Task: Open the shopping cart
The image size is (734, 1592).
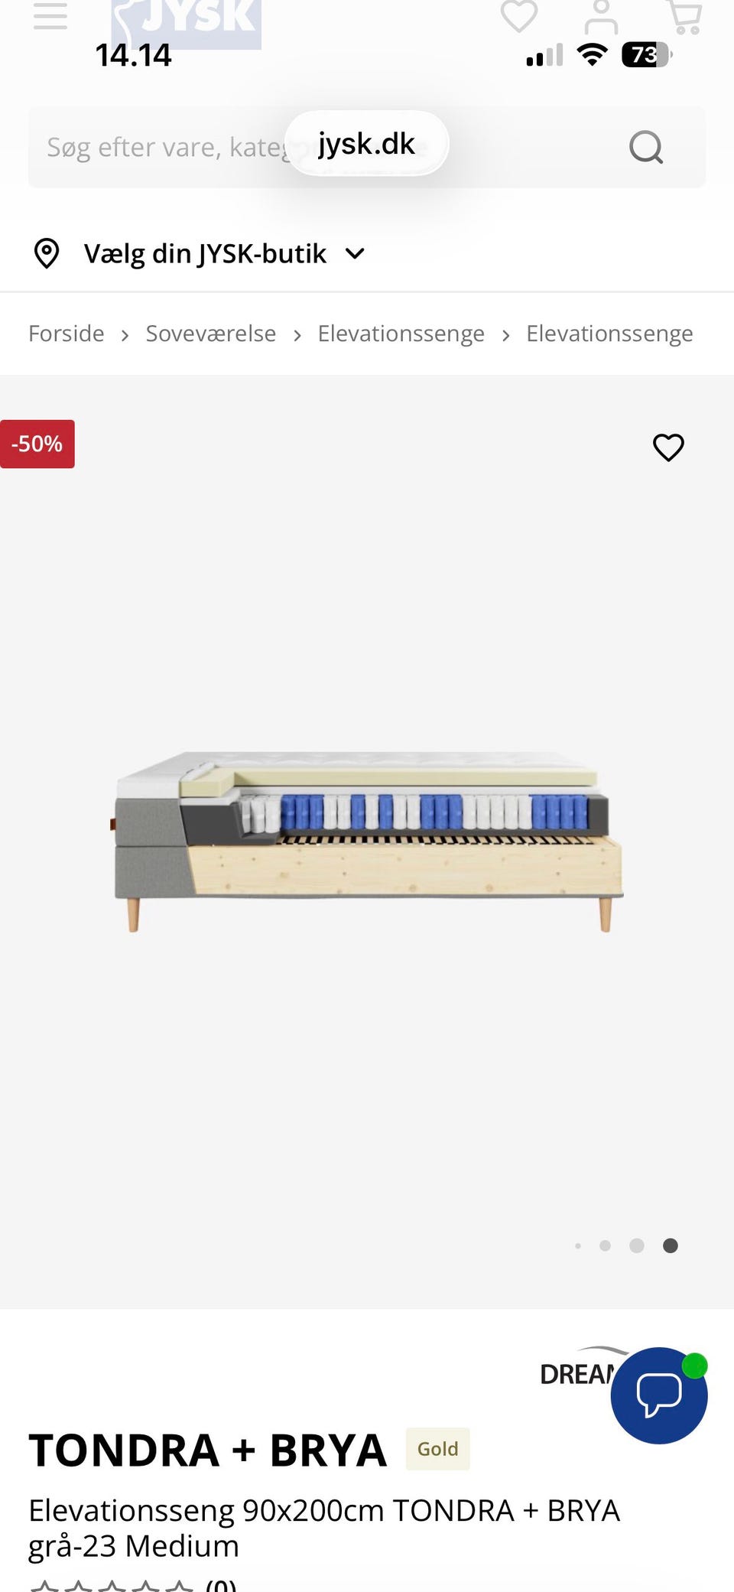Action: [684, 17]
